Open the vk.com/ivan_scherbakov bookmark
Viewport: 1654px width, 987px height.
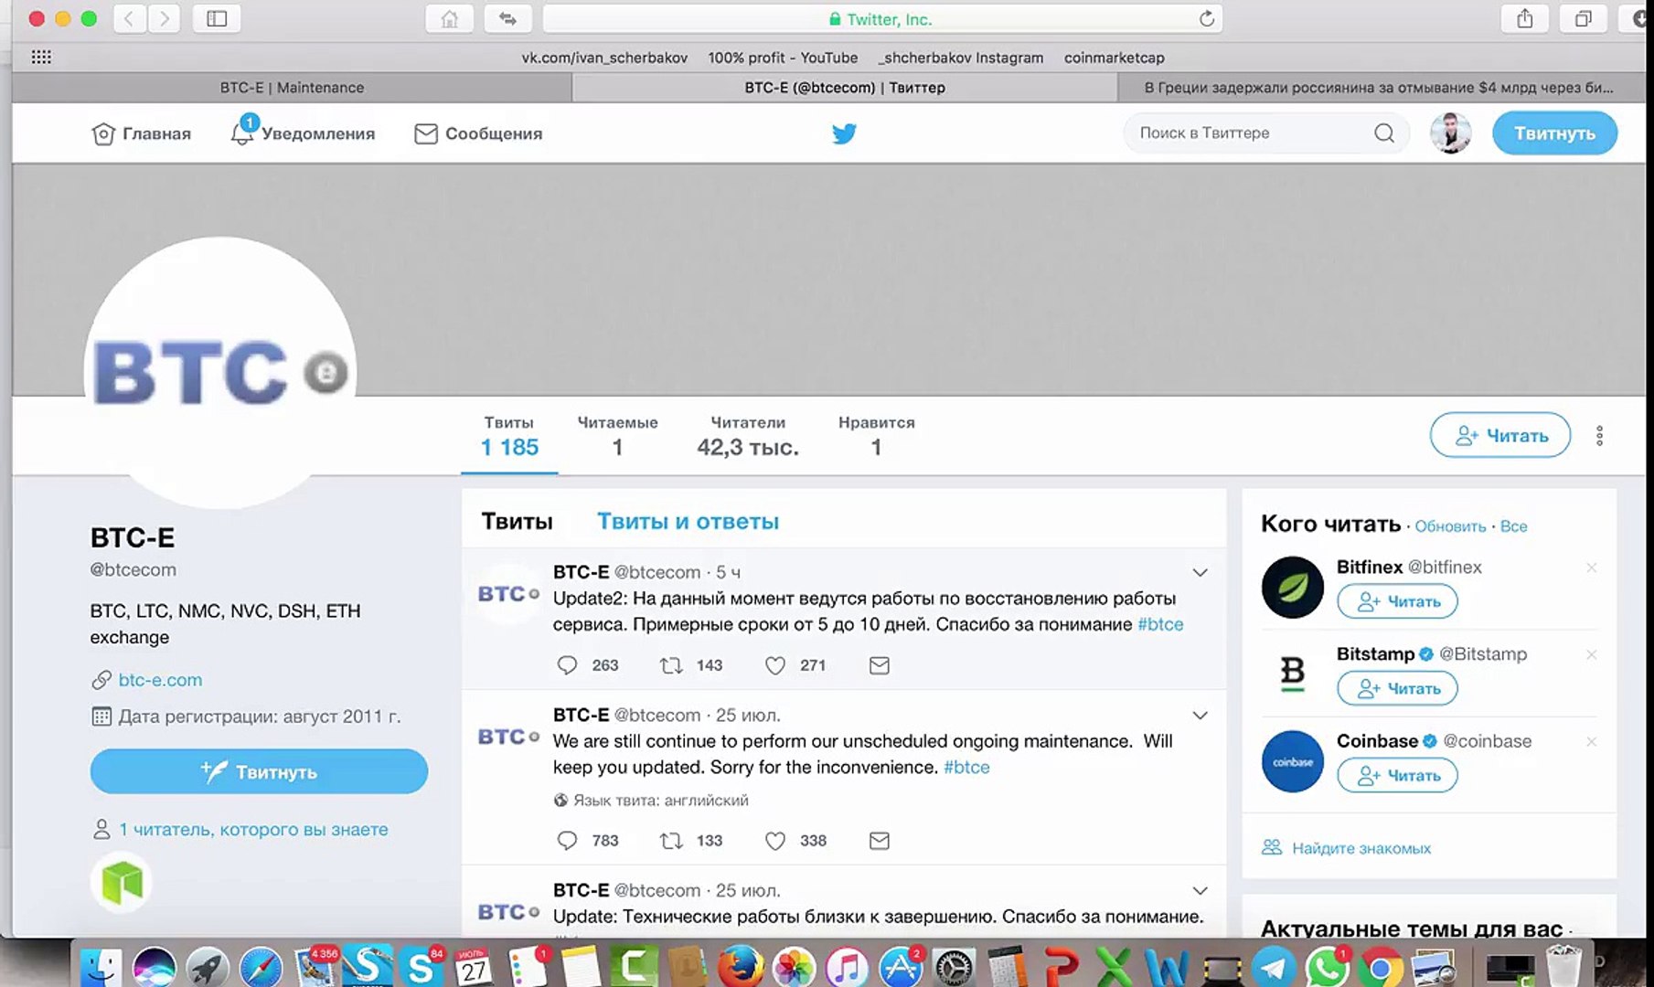coord(604,58)
